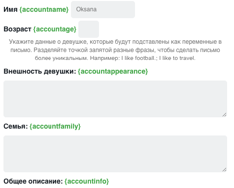Image resolution: width=234 pixels, height=188 pixels.
Task: Click hint line starting with письмо. Разделяйте
Action: coord(115,50)
